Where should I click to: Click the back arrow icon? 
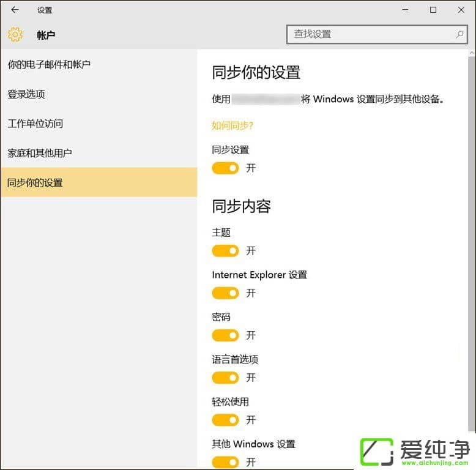15,10
